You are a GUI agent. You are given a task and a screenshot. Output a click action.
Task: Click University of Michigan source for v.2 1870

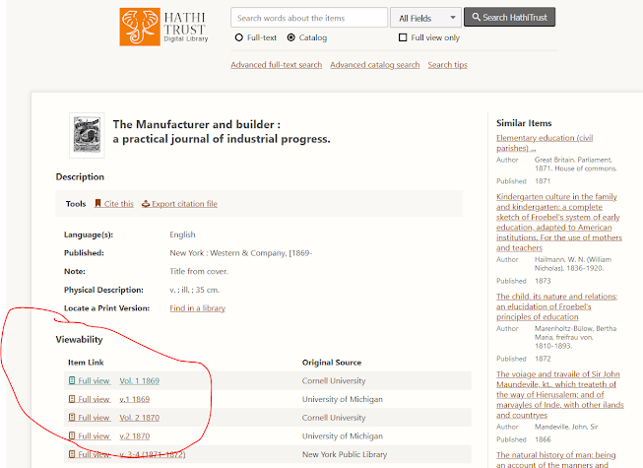click(343, 436)
